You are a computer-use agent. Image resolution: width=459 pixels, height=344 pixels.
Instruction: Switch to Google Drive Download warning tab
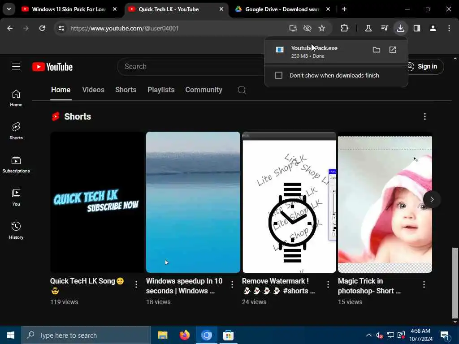(x=283, y=9)
